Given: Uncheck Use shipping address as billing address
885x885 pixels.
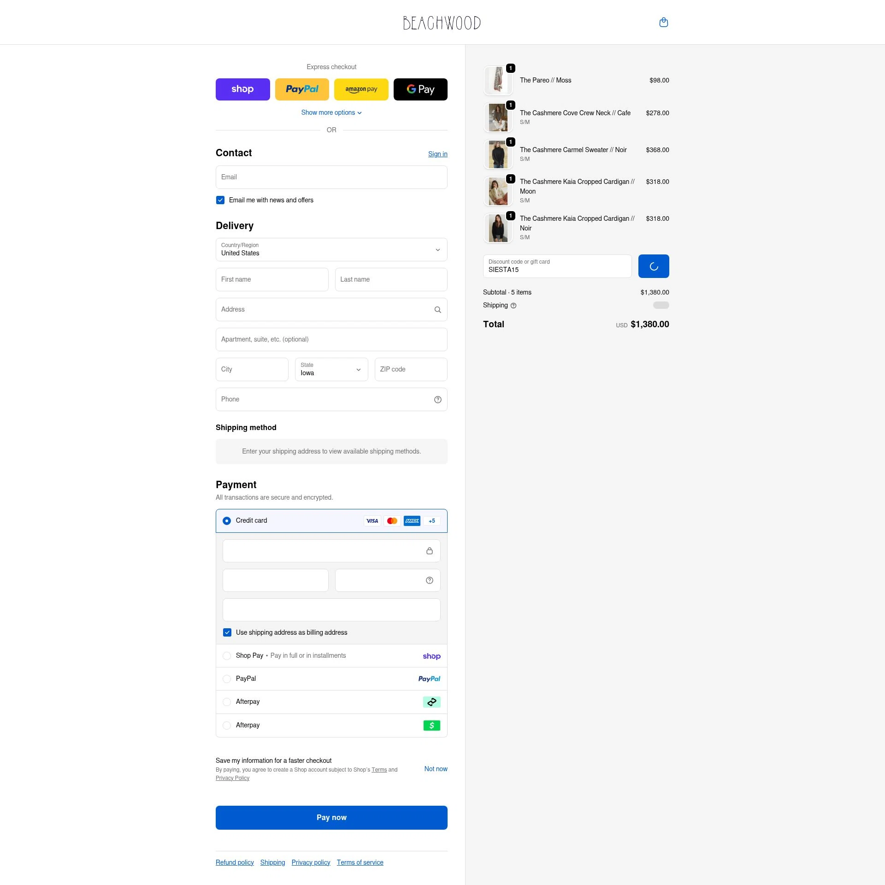Looking at the screenshot, I should (227, 632).
